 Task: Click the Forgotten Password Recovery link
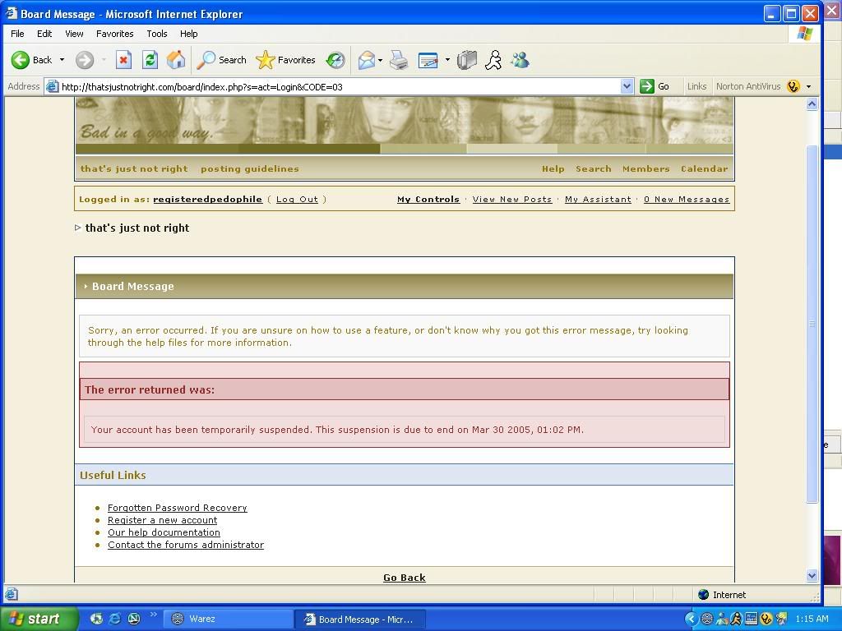pos(178,508)
